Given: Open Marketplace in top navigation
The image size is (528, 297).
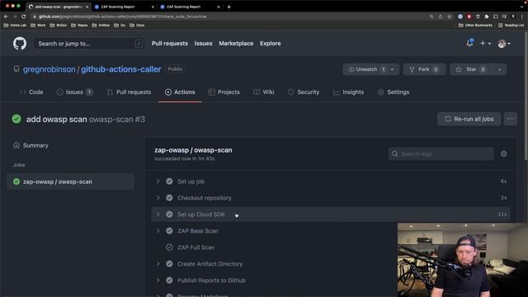Looking at the screenshot, I should [236, 44].
